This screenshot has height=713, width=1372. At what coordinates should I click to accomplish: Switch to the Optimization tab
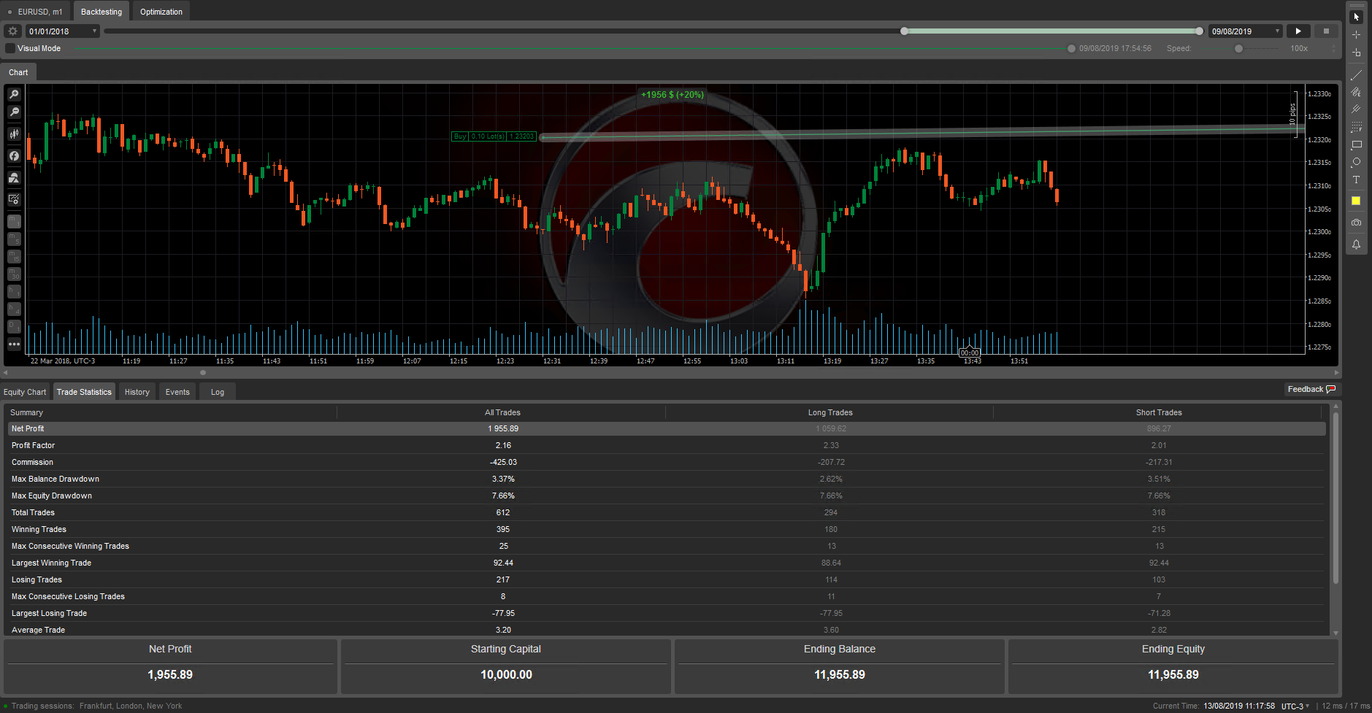click(161, 12)
